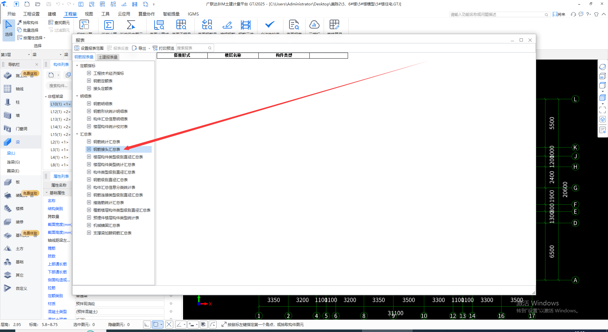Viewport: 608px width, 332px height.
Task: Click the 拾取构件 eyedropper tool
Action: [x=28, y=22]
